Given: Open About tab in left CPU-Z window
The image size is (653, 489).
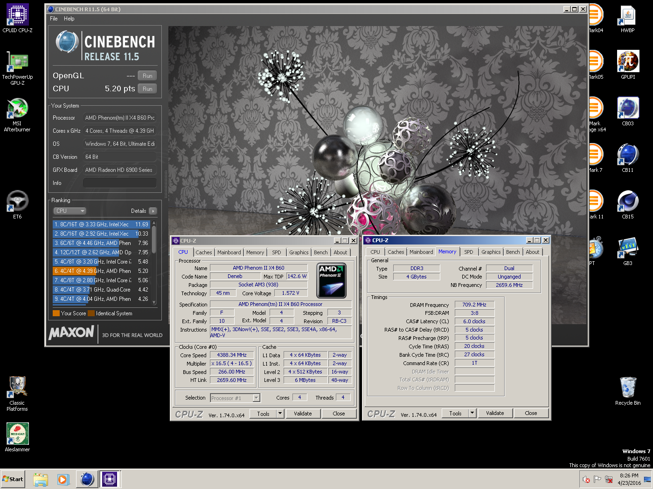Looking at the screenshot, I should [340, 252].
